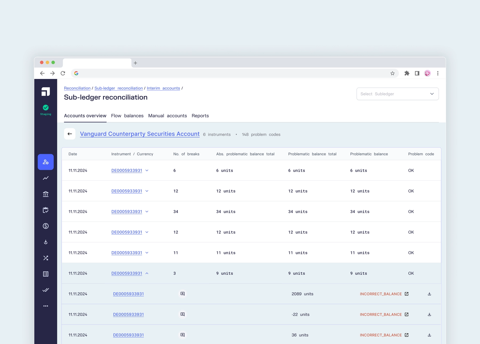
Task: Open the trend line chart sidebar icon
Action: click(x=46, y=178)
